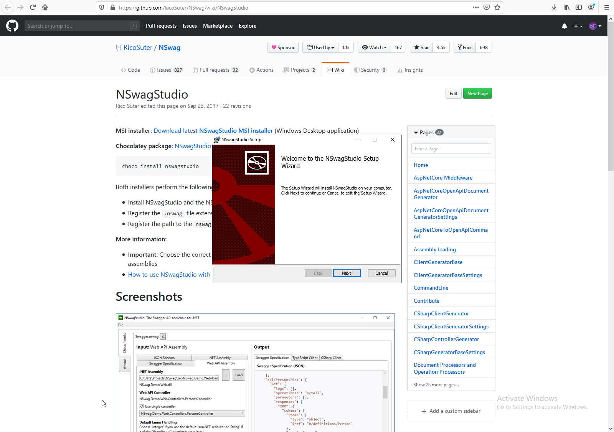This screenshot has width=614, height=432.
Task: Open the Security tab
Action: point(370,70)
